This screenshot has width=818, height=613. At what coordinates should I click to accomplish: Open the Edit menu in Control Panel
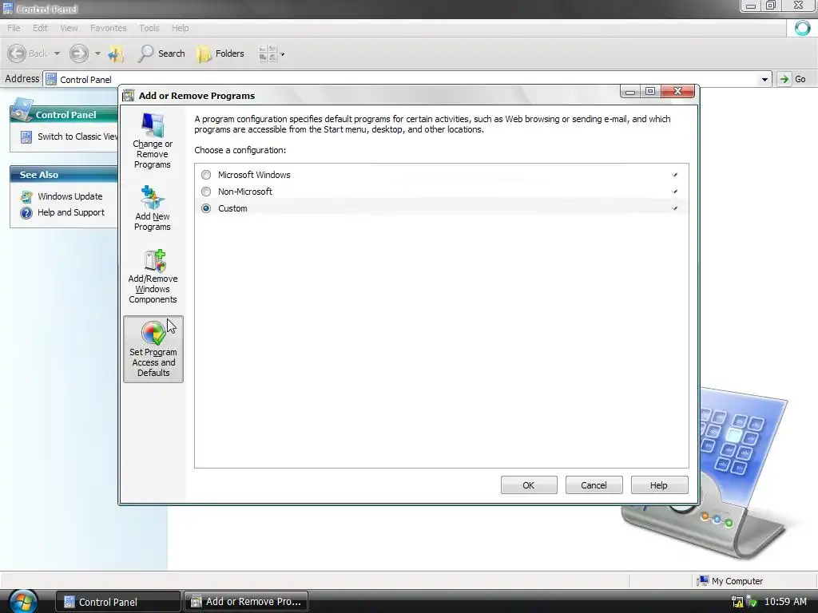(x=40, y=28)
